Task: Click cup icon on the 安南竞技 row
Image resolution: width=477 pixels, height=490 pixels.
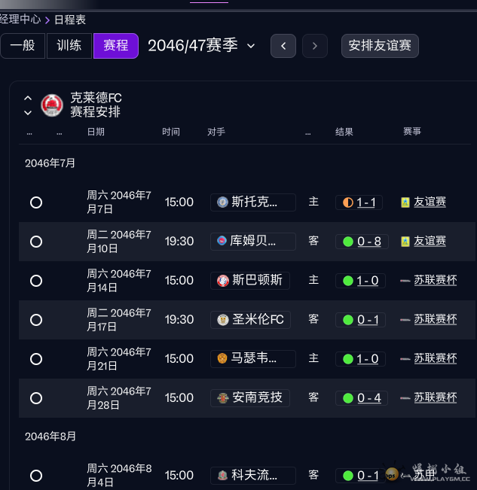Action: (405, 398)
